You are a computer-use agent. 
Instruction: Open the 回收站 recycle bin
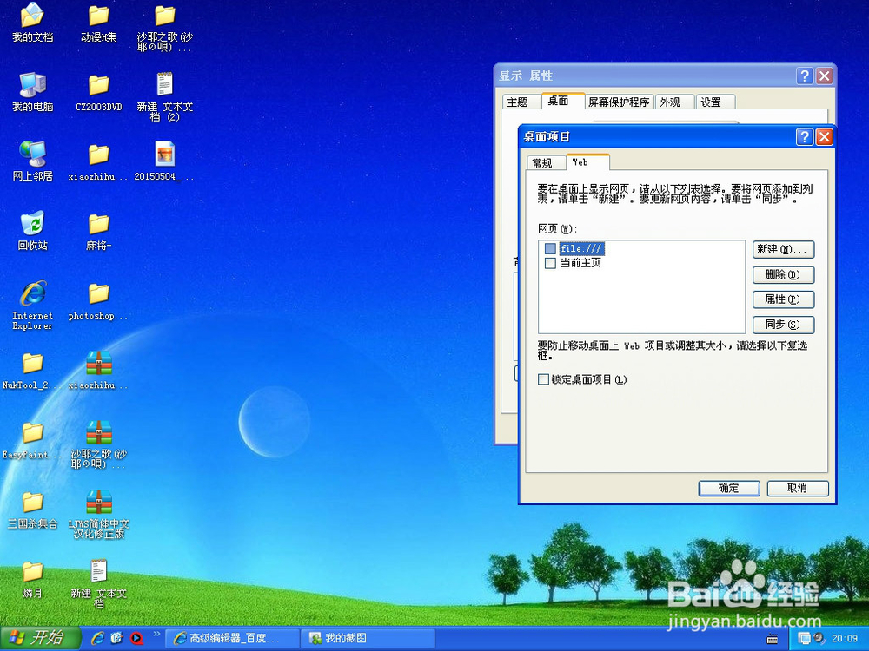[x=31, y=226]
